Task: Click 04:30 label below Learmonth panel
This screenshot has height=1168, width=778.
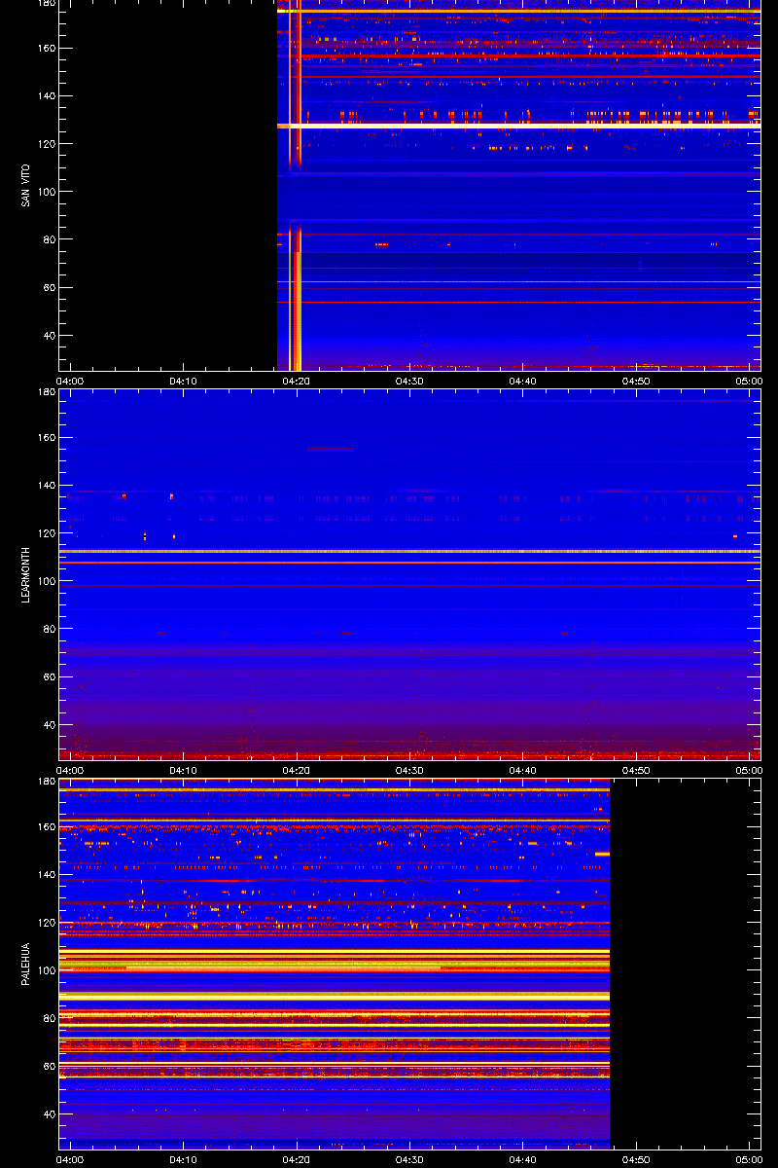Action: coord(409,770)
